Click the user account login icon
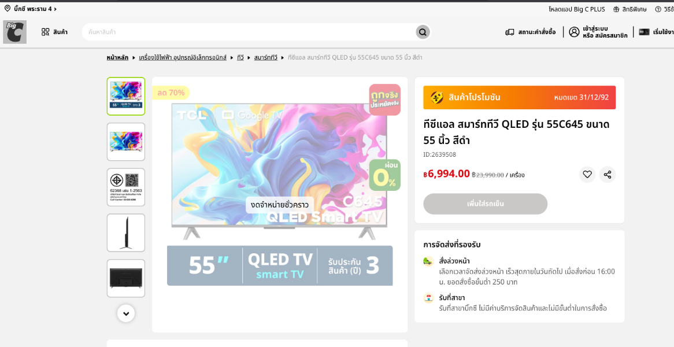The width and height of the screenshot is (674, 347). 574,32
